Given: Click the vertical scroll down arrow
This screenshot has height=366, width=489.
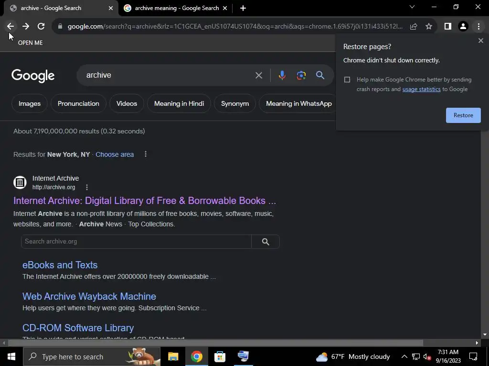Looking at the screenshot, I should (485, 335).
